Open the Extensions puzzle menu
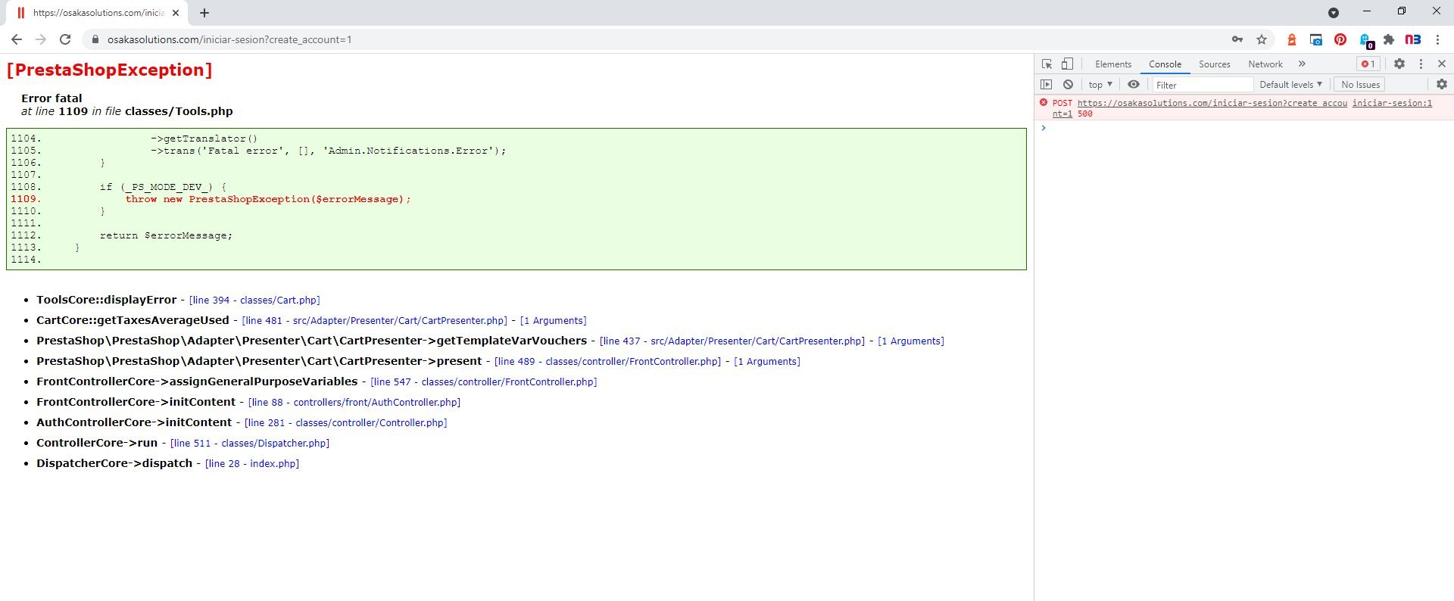Image resolution: width=1454 pixels, height=601 pixels. pyautogui.click(x=1389, y=39)
